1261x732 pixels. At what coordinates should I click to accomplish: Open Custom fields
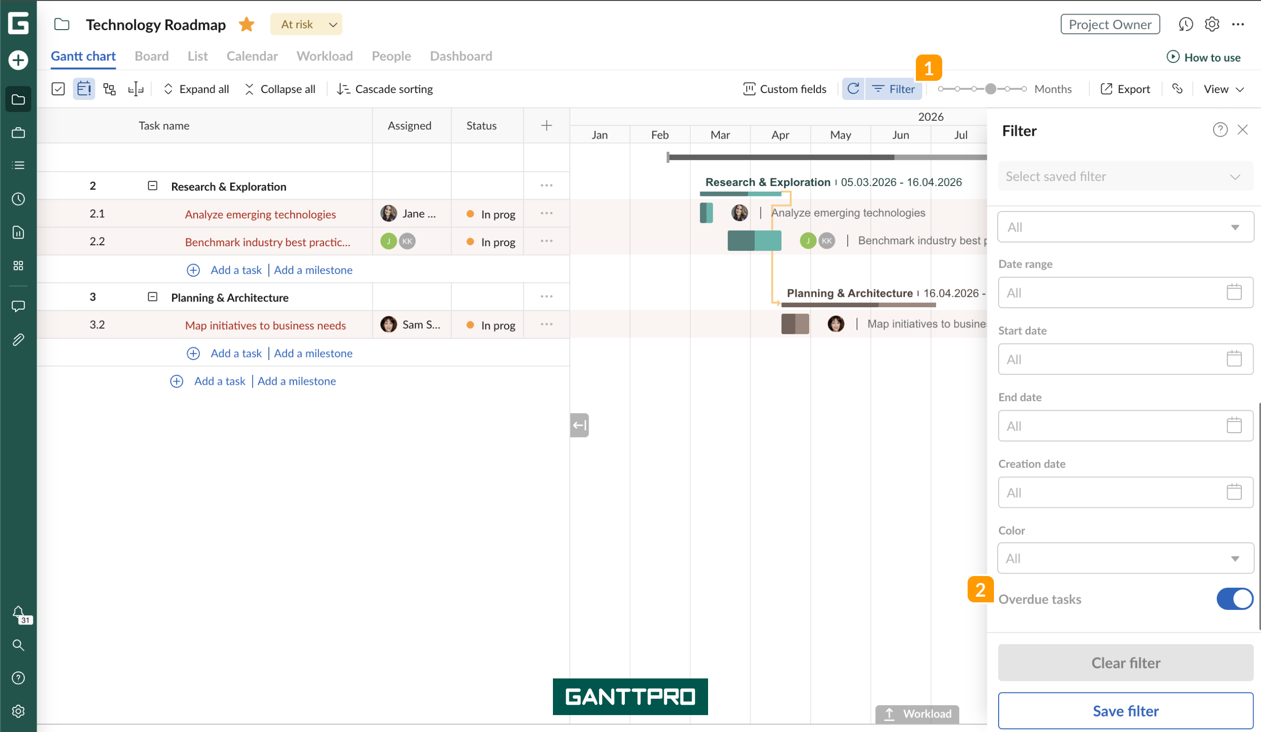(785, 89)
